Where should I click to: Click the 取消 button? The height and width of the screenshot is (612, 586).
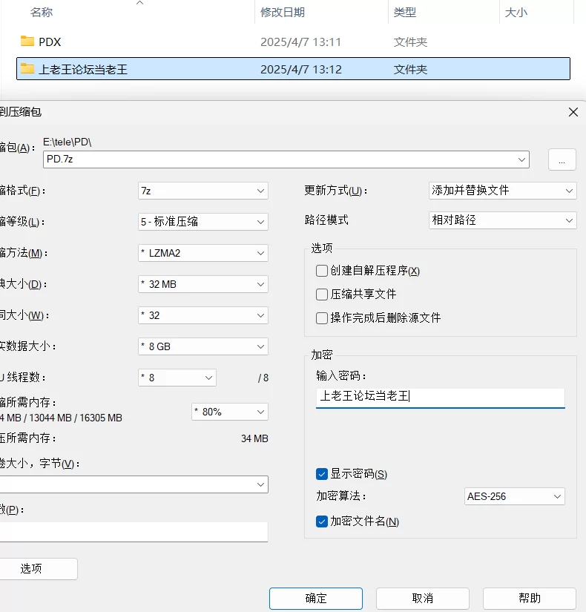(x=422, y=598)
